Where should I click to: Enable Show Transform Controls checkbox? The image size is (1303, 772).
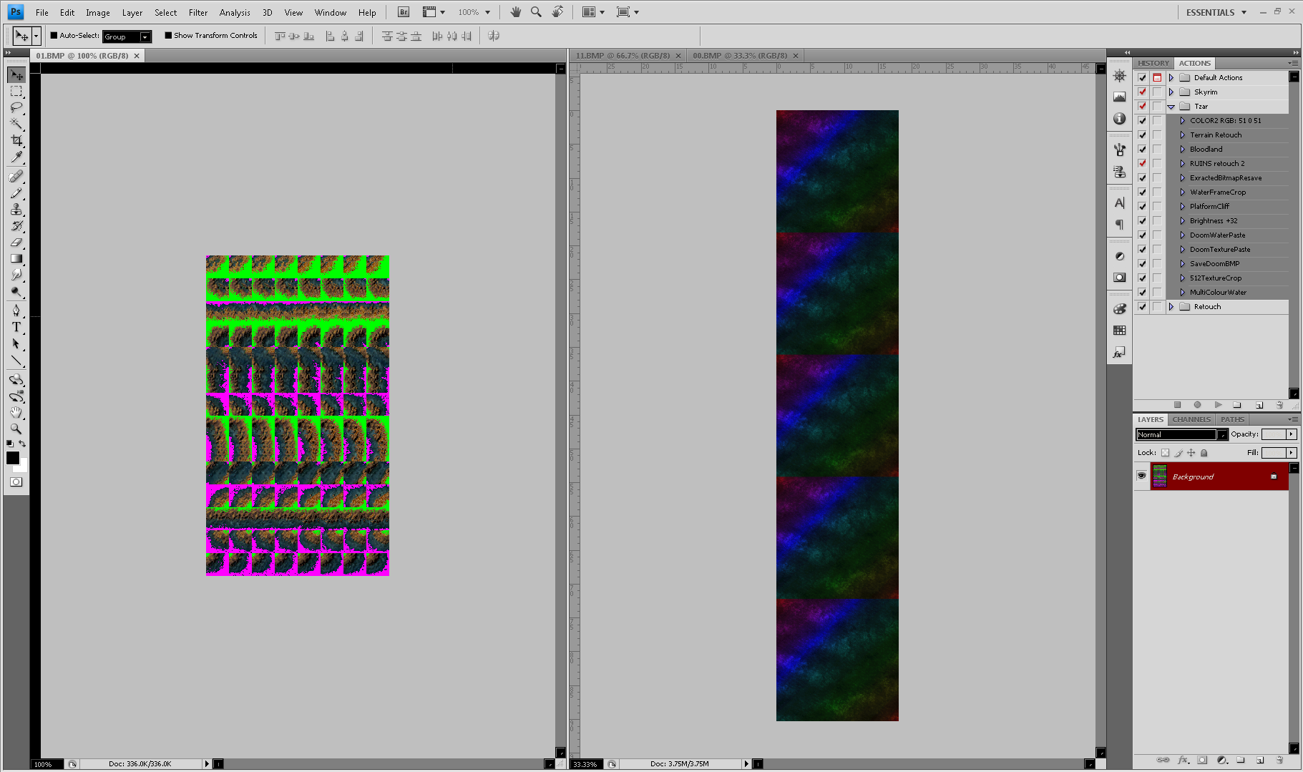pos(168,35)
